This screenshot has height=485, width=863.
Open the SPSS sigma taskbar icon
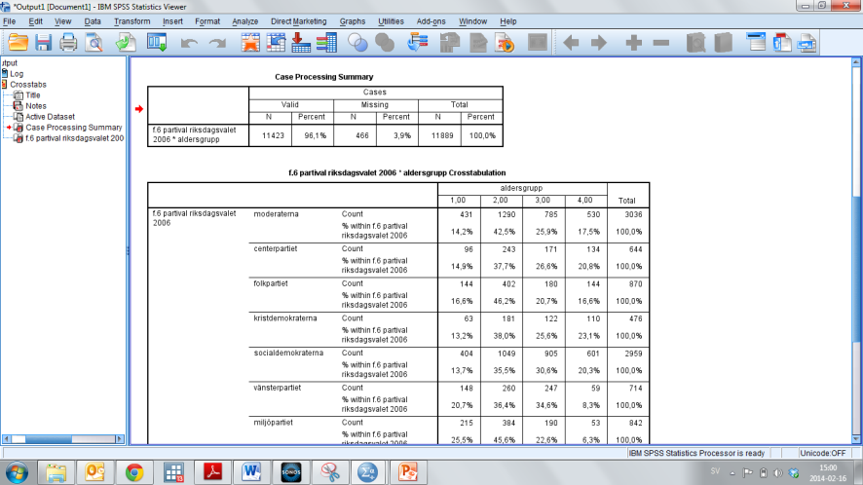(x=367, y=472)
